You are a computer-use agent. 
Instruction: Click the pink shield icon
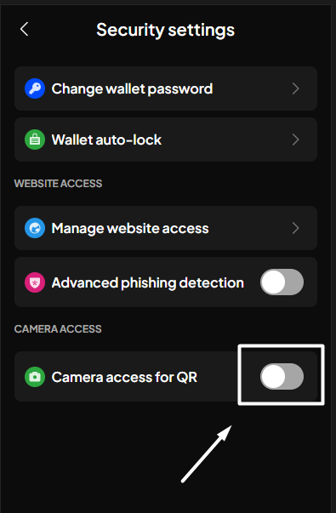35,282
